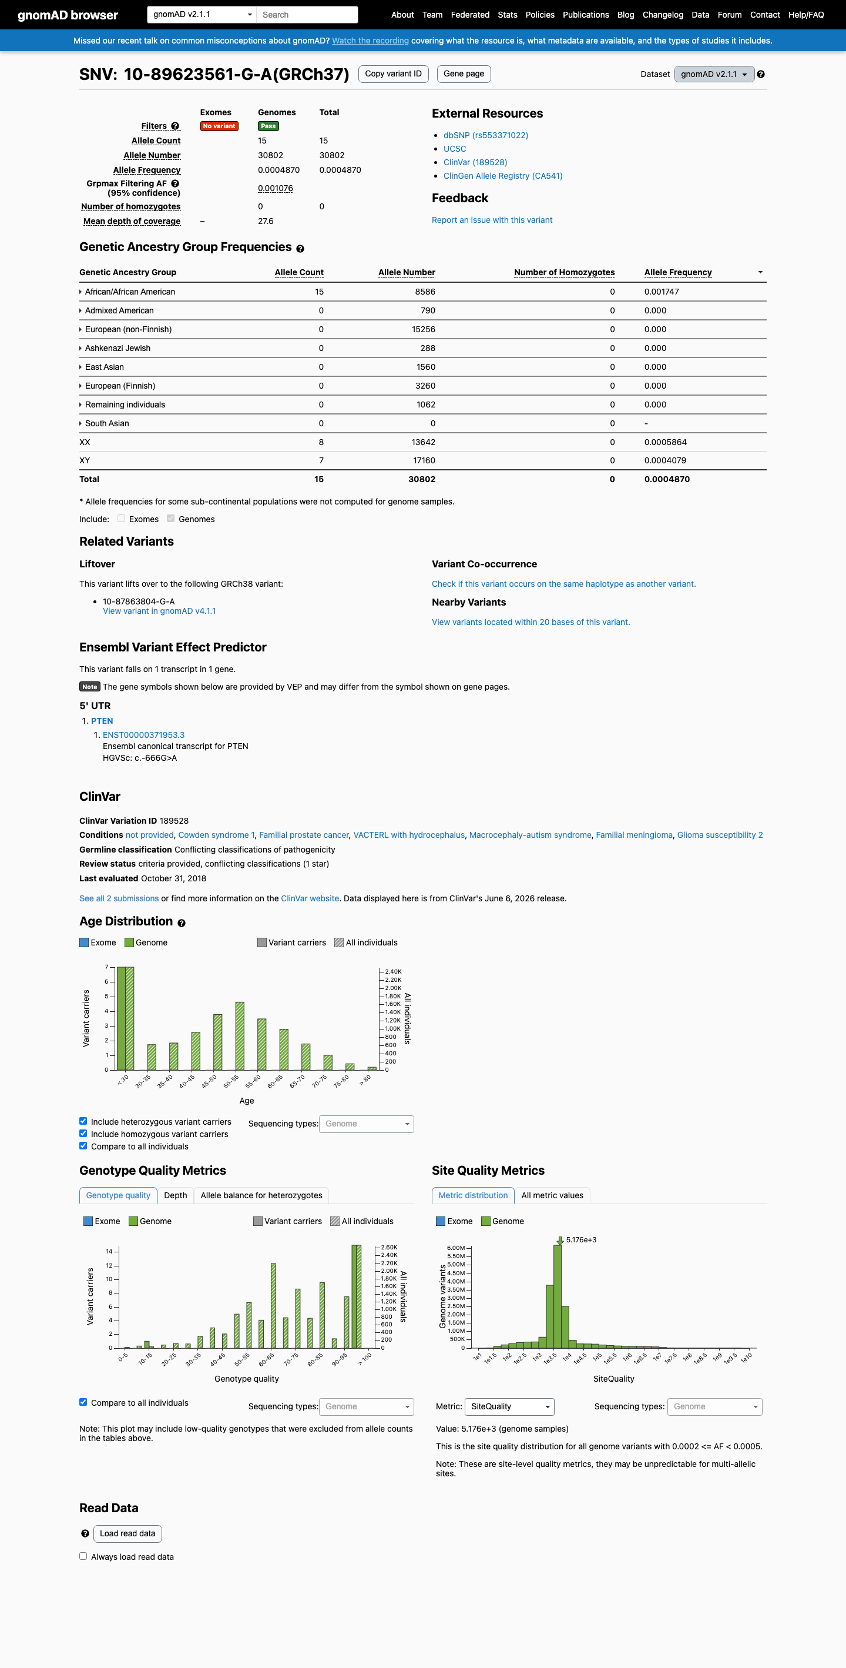Select the Genotype quality tab
Image resolution: width=846 pixels, height=1668 pixels.
point(118,1195)
